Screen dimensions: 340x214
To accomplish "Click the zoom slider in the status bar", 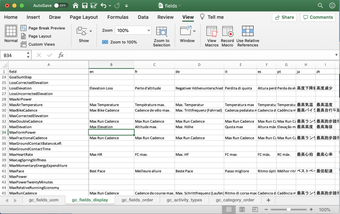I will tap(289, 209).
